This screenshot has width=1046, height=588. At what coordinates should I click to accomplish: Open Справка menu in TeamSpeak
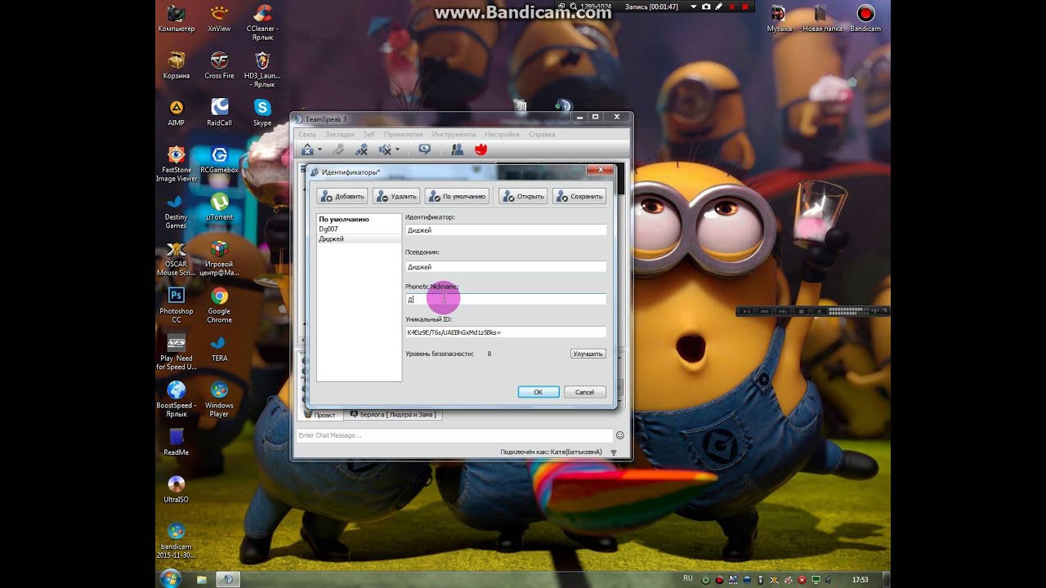542,134
